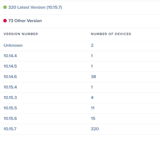The height and width of the screenshot is (141, 160).
Task: Click the red Other Version status dot
Action: point(5,21)
